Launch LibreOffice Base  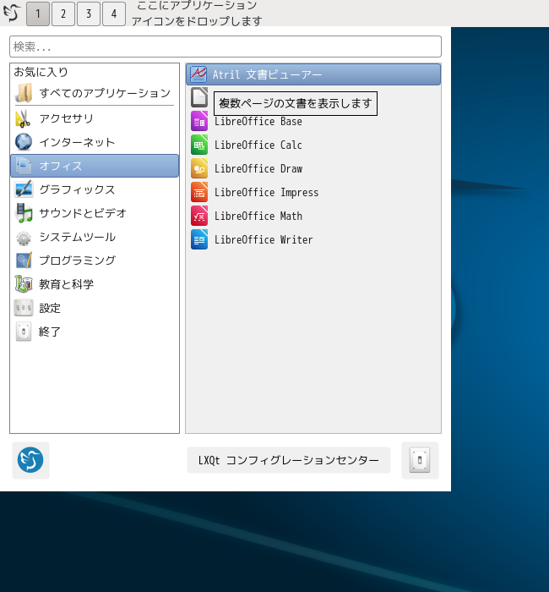click(313, 122)
